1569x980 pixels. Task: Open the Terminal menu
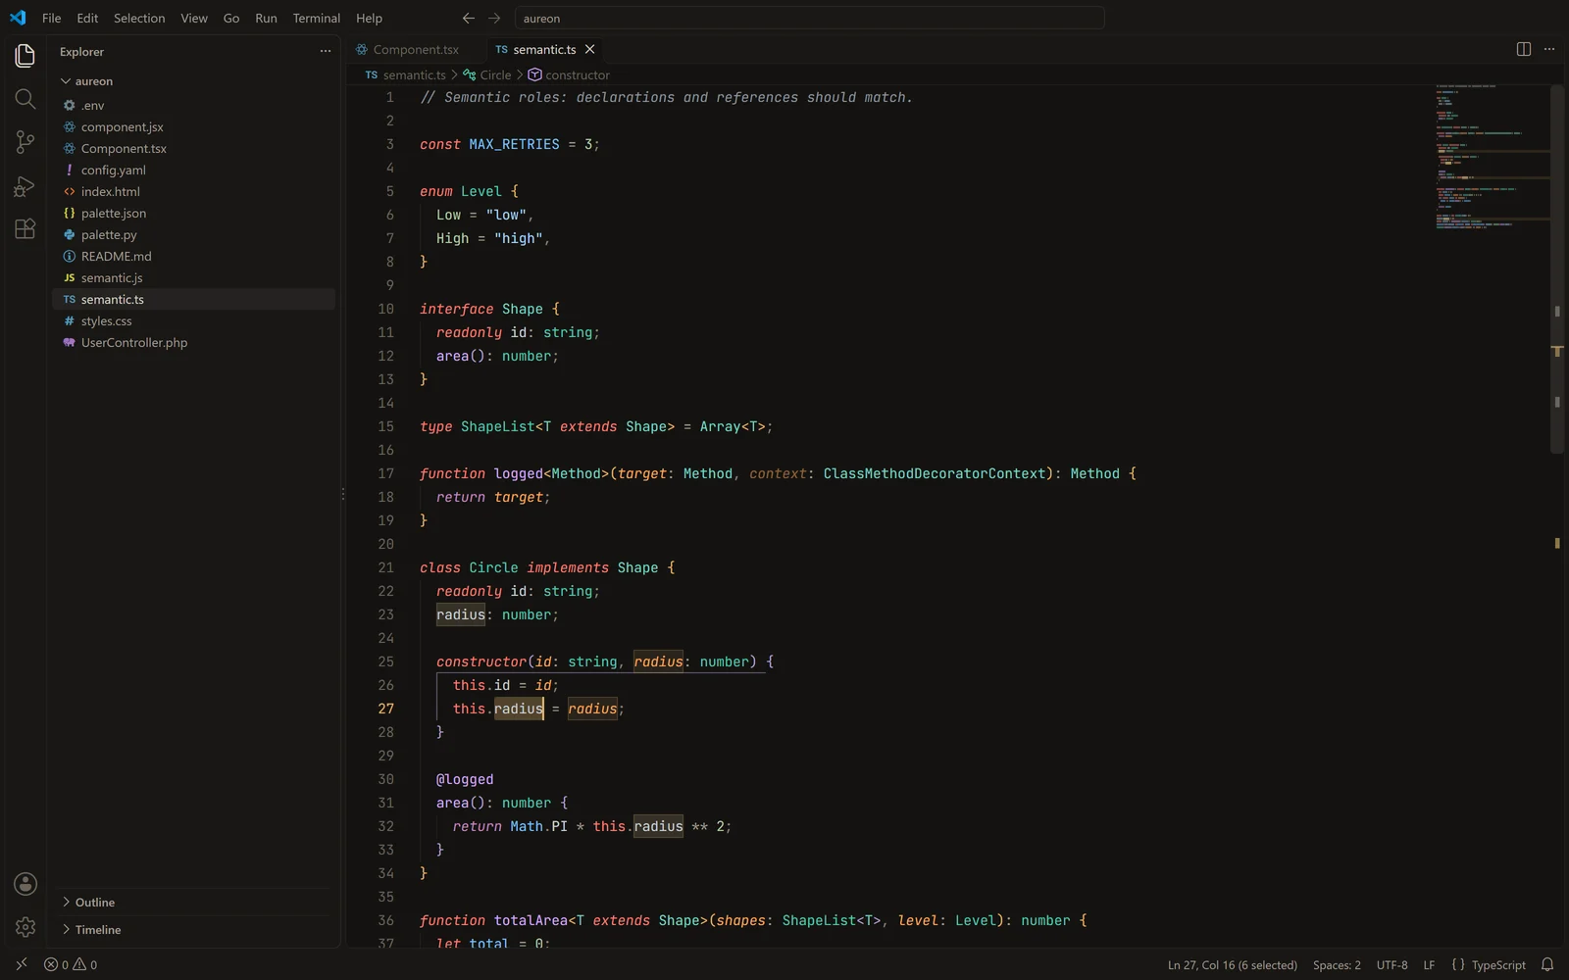316,18
